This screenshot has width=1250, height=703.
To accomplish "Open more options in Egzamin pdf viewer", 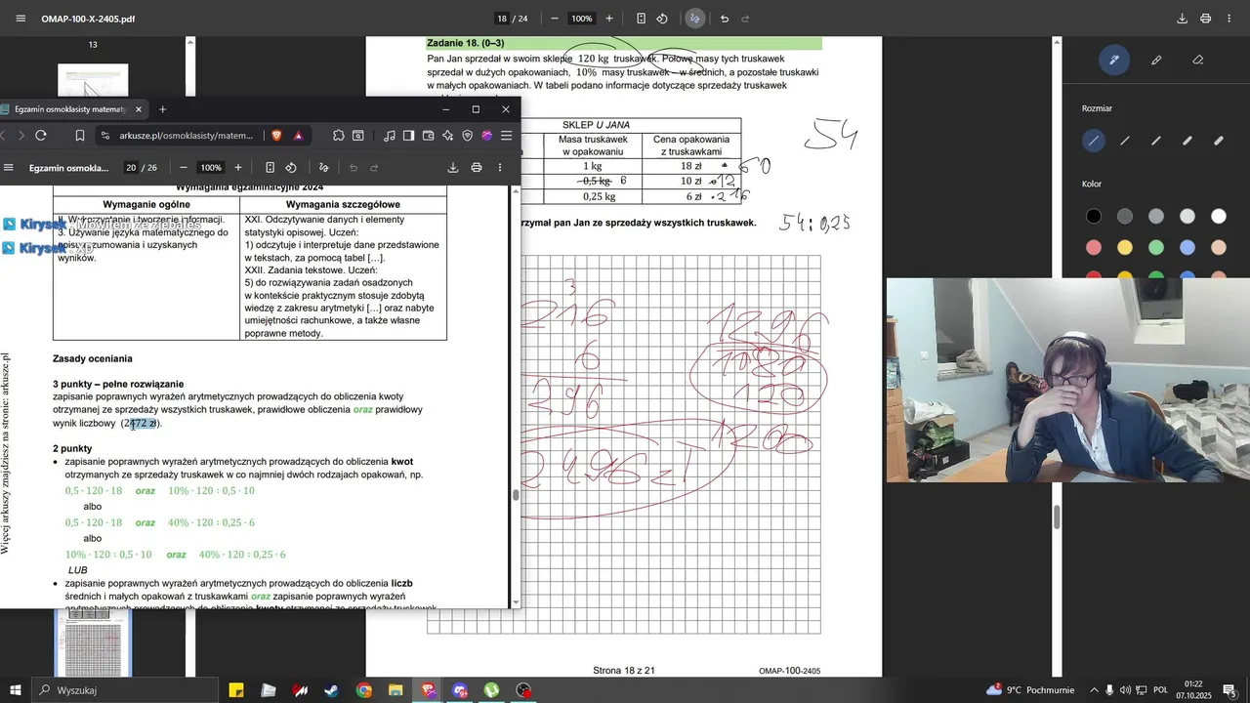I will tap(500, 168).
